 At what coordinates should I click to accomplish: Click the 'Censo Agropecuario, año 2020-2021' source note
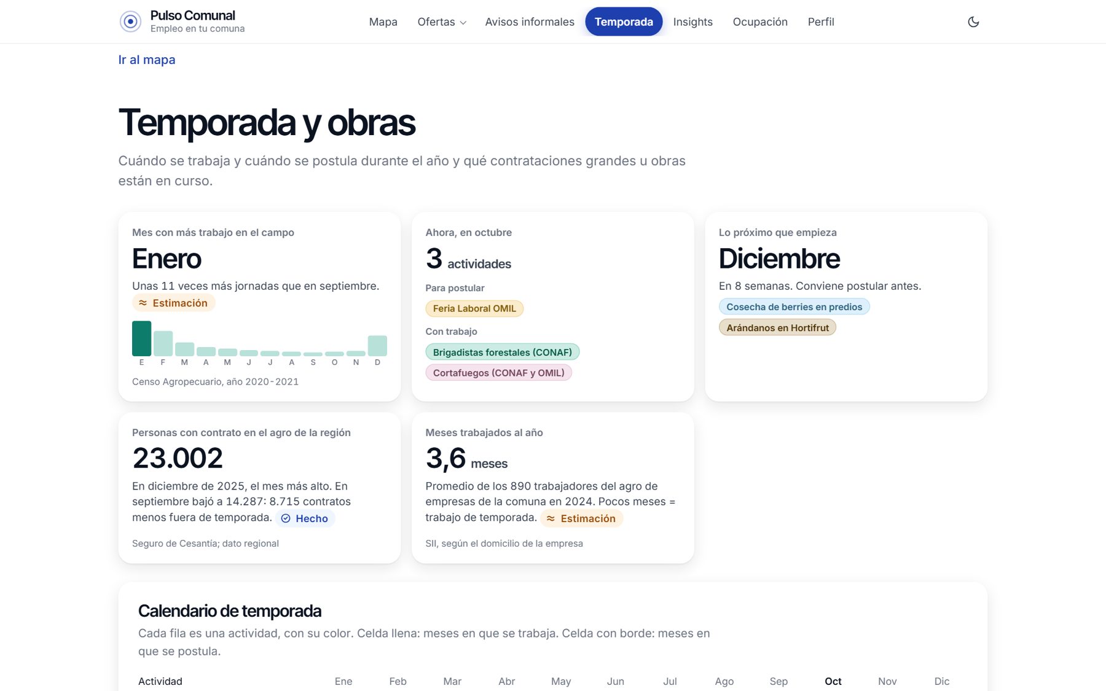[215, 381]
